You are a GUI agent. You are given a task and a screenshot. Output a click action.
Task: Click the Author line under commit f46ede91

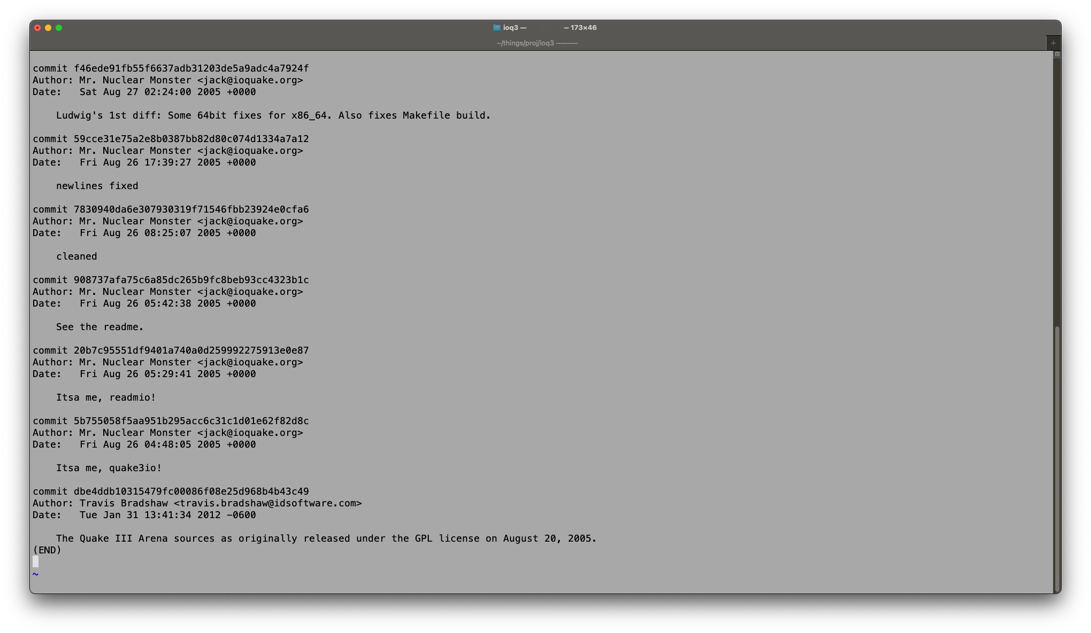click(168, 80)
